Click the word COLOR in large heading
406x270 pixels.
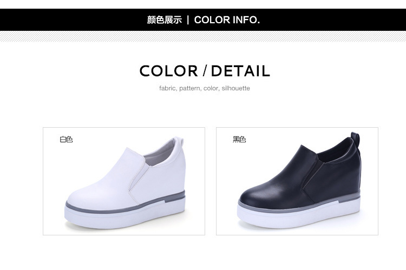point(169,71)
